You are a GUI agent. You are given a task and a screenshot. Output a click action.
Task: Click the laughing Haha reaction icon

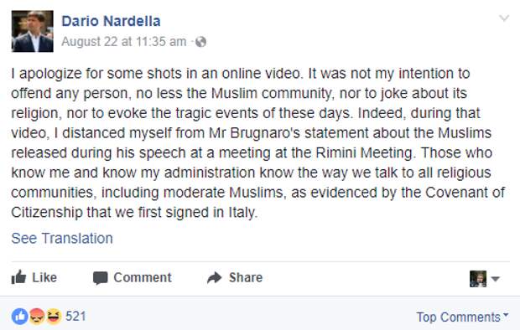[x=54, y=317]
